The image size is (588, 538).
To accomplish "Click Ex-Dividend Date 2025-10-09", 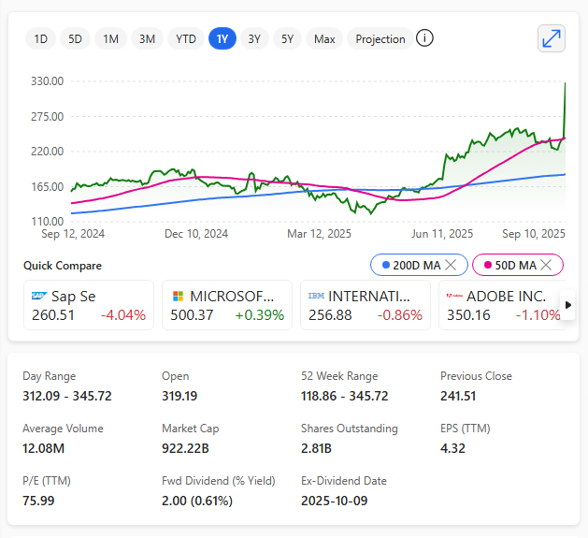I will coord(334,501).
